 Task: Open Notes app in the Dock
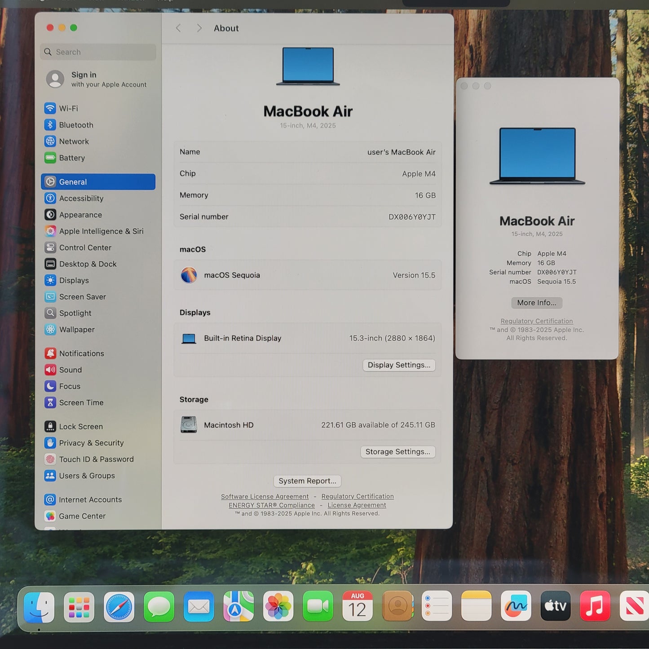[477, 606]
